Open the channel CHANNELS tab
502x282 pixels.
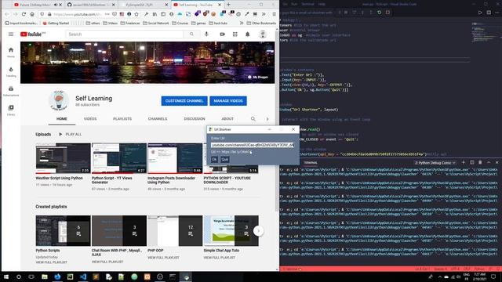coord(158,118)
